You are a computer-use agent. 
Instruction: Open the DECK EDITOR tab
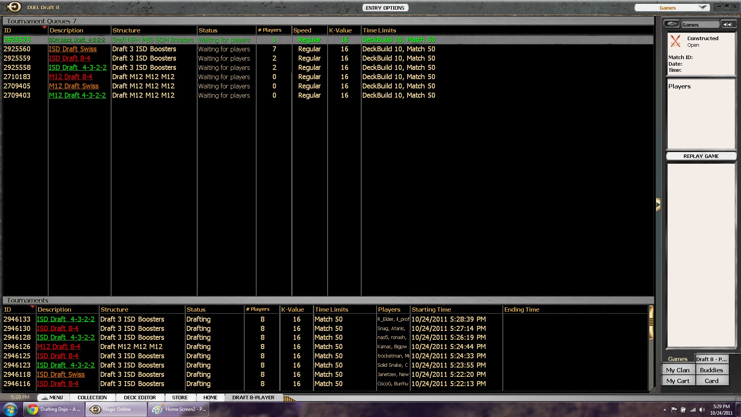tap(140, 397)
